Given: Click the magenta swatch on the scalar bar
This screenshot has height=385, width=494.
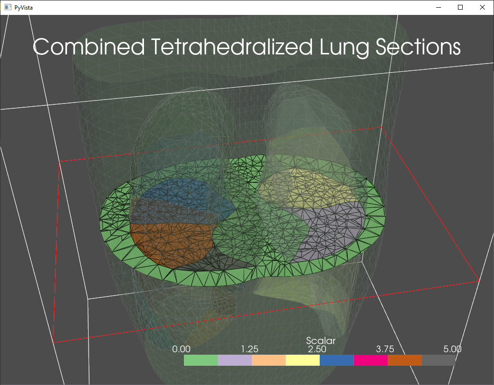Looking at the screenshot, I should [370, 360].
